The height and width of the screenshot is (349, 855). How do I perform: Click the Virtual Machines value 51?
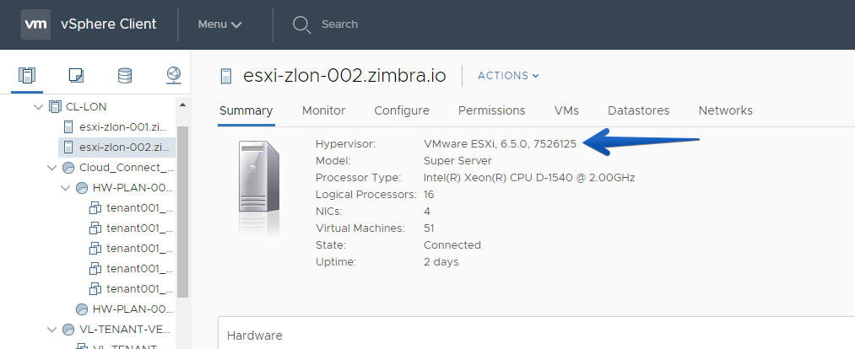click(429, 228)
